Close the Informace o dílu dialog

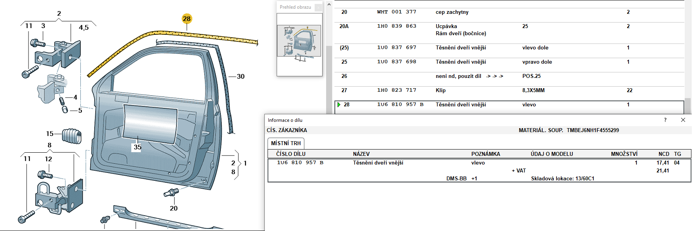(683, 120)
